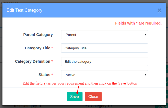Click the arrow on the Parent select box
Screen dimensions: 168x108
click(146, 35)
